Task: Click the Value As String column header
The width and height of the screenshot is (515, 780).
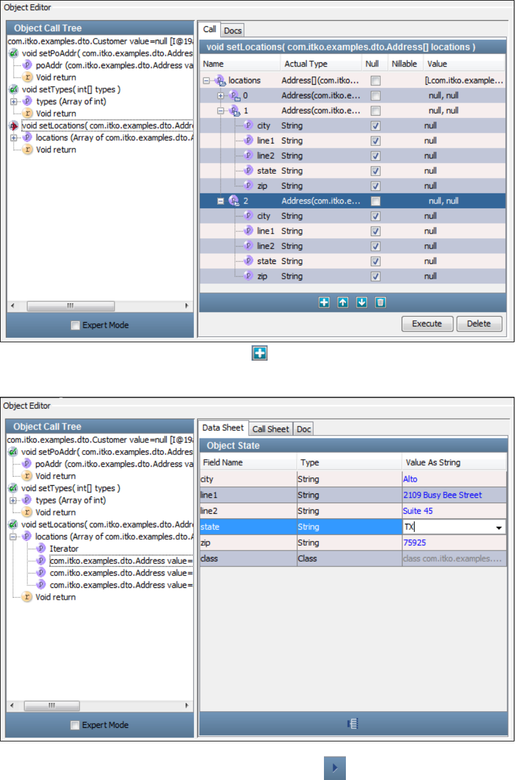Action: click(454, 462)
